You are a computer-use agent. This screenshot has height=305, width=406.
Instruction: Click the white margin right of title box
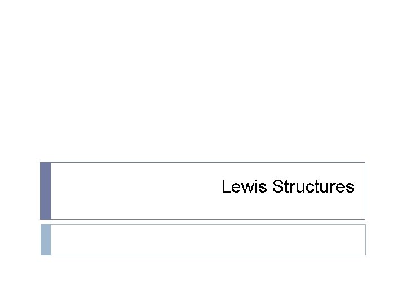click(x=386, y=191)
